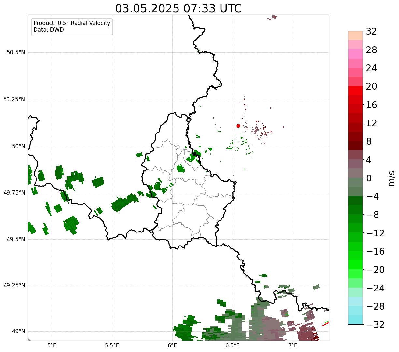Screen dimensions: 399x352
Task: Click the peach swatch at top of colorbar
Action: pos(355,35)
